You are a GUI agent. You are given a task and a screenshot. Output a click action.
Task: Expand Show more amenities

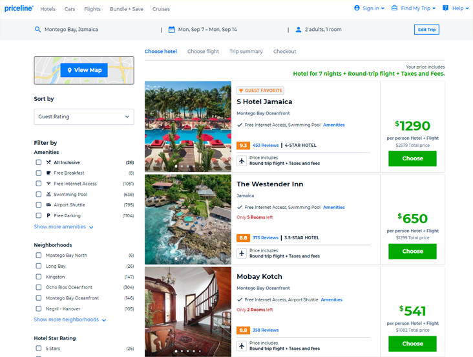[x=63, y=227]
